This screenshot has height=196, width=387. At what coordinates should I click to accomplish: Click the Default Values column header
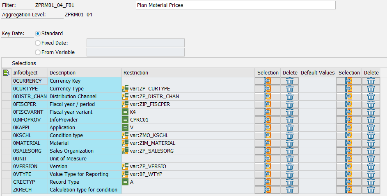[317, 73]
